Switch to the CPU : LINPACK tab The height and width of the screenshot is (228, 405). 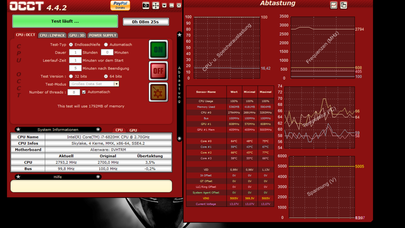pyautogui.click(x=52, y=35)
